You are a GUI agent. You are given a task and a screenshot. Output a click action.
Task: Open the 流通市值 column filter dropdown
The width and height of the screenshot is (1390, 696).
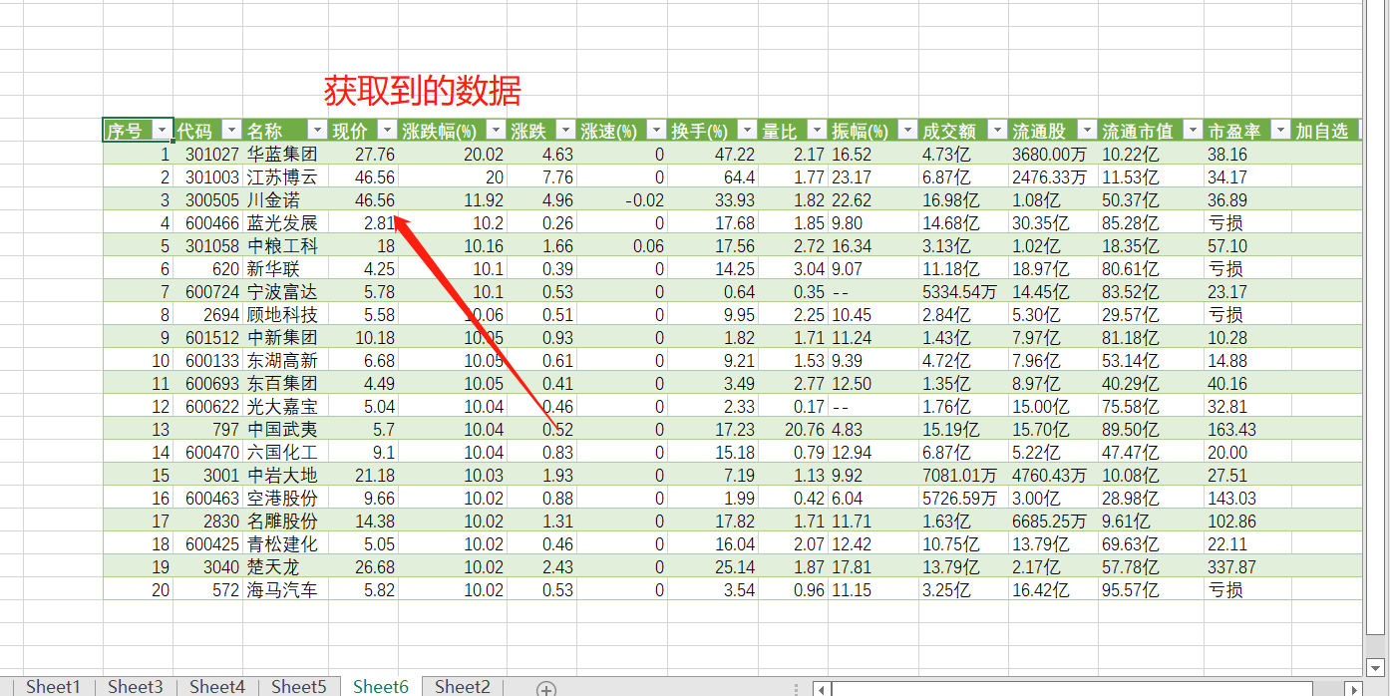1193,131
